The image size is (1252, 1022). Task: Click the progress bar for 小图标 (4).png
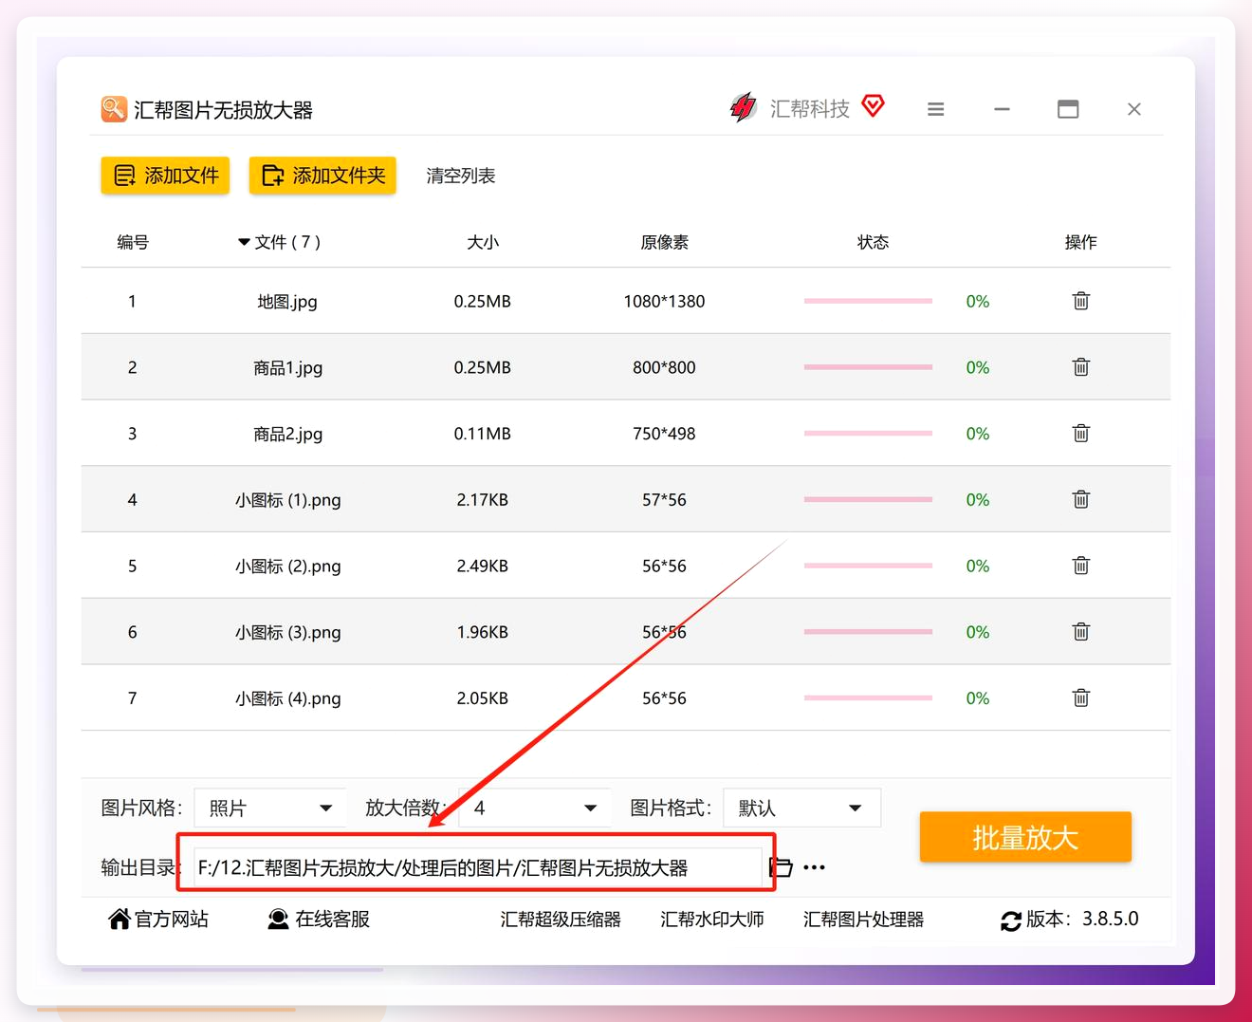(x=868, y=697)
